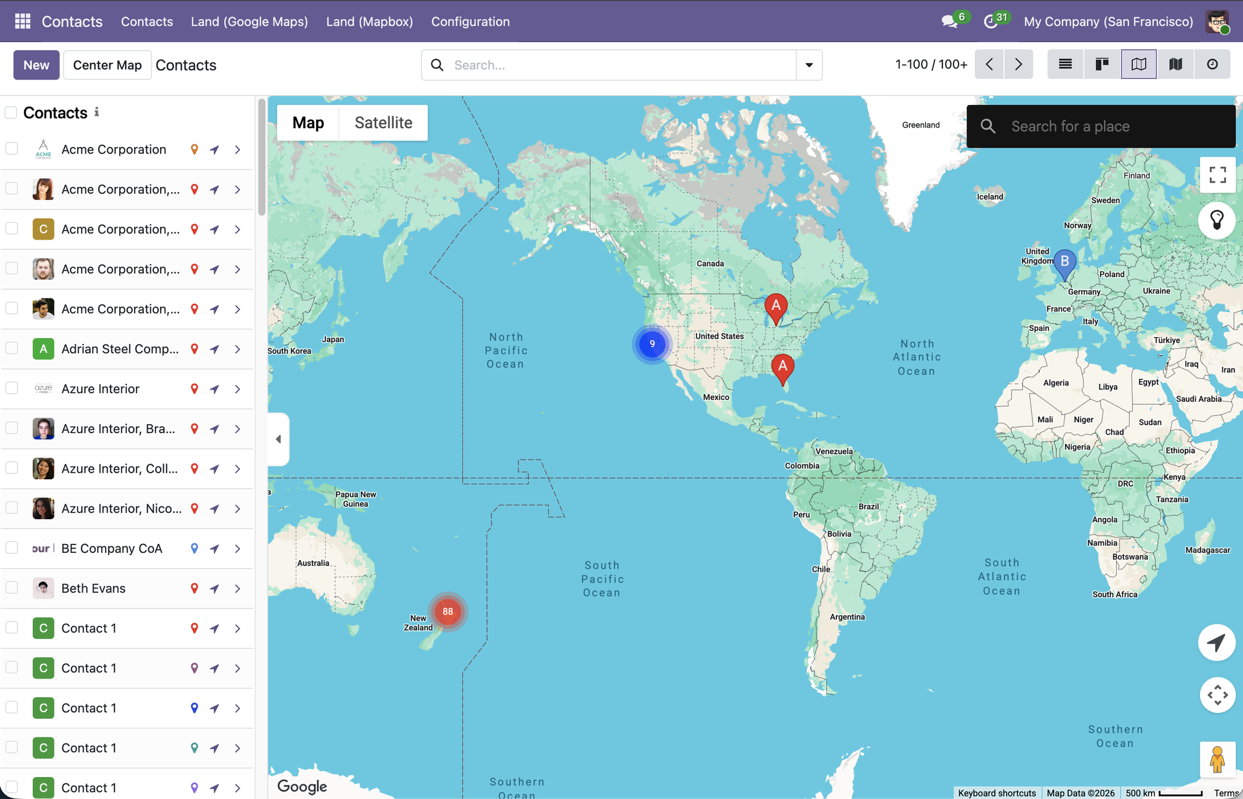Toggle map fullscreen mode
Viewport: 1243px width, 799px height.
click(x=1217, y=175)
